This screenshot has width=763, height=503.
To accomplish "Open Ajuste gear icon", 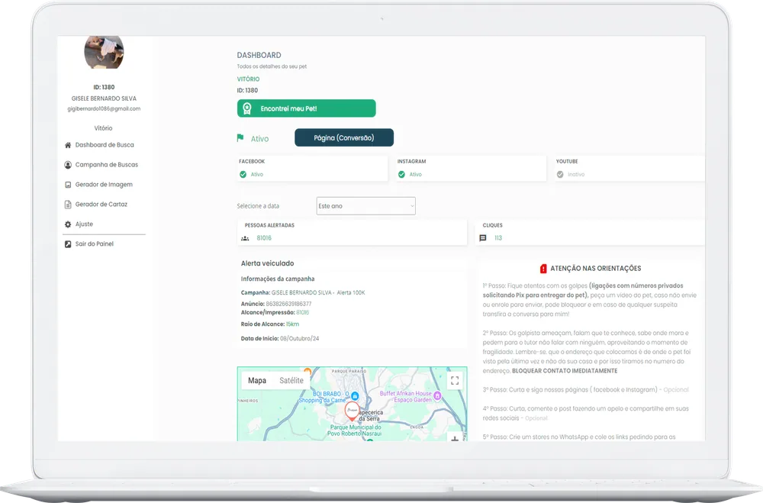I will [x=68, y=224].
